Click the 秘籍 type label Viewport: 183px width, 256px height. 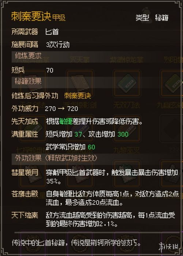pos(162,18)
